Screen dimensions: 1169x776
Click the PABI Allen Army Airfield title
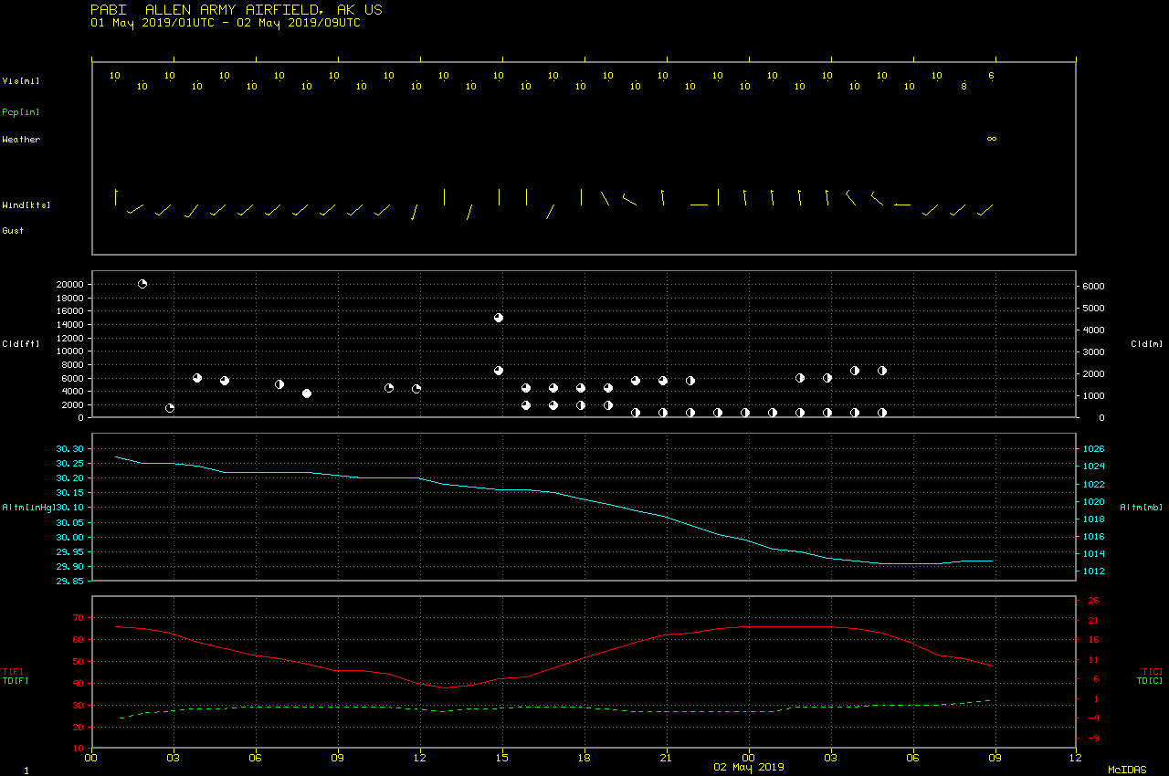(x=237, y=10)
